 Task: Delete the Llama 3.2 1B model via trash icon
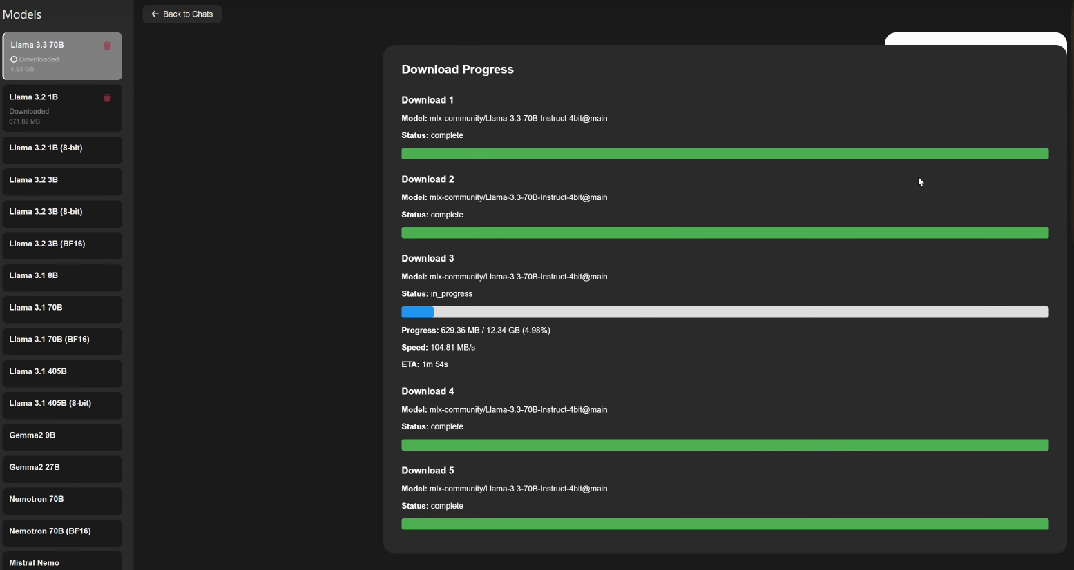107,98
